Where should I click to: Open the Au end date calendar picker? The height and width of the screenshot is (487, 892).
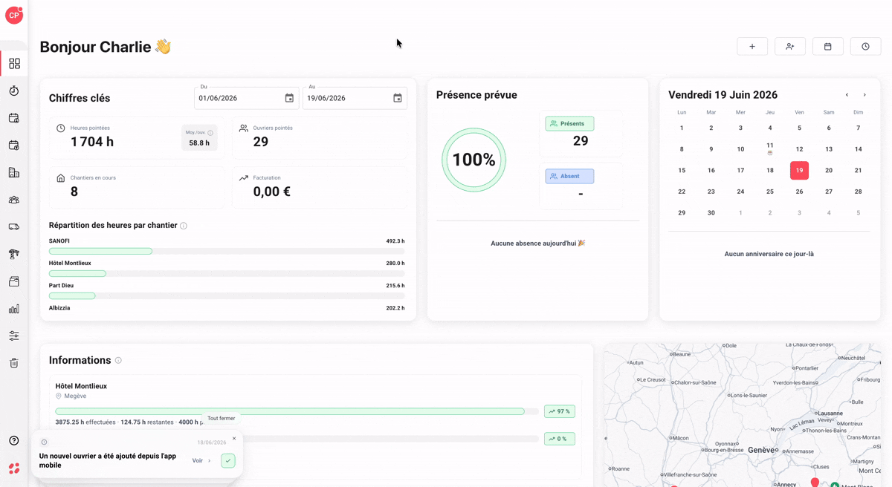398,98
